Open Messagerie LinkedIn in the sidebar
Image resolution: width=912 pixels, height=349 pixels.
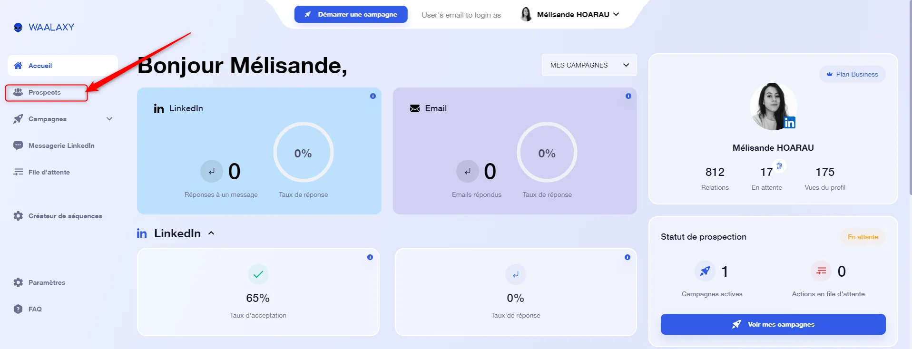tap(61, 145)
